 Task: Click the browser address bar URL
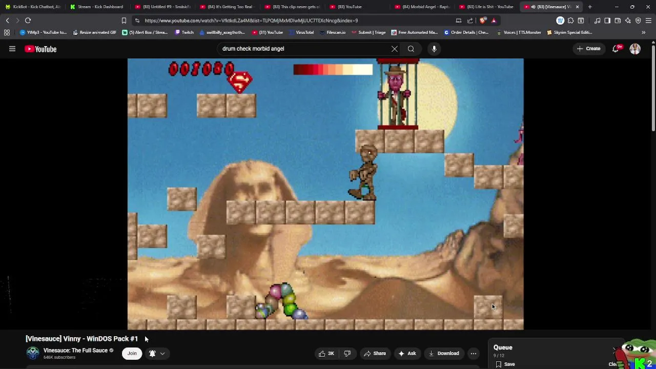coord(251,20)
